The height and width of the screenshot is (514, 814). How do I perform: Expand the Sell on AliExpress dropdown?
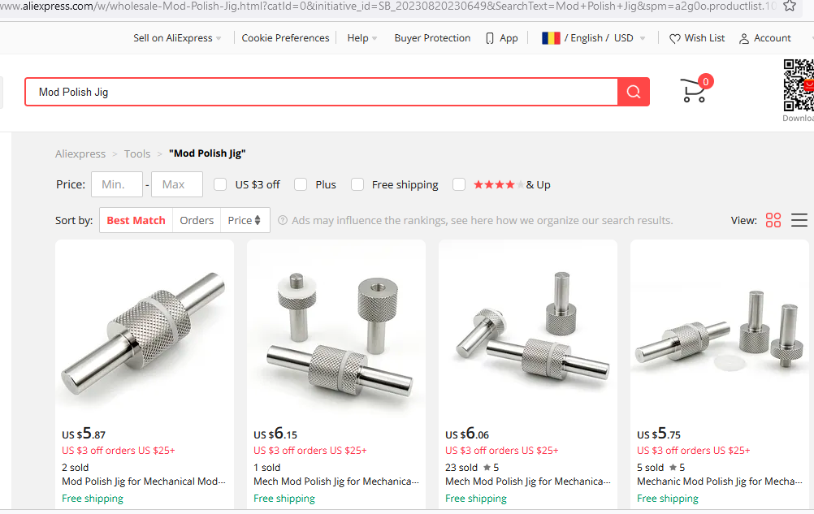177,38
